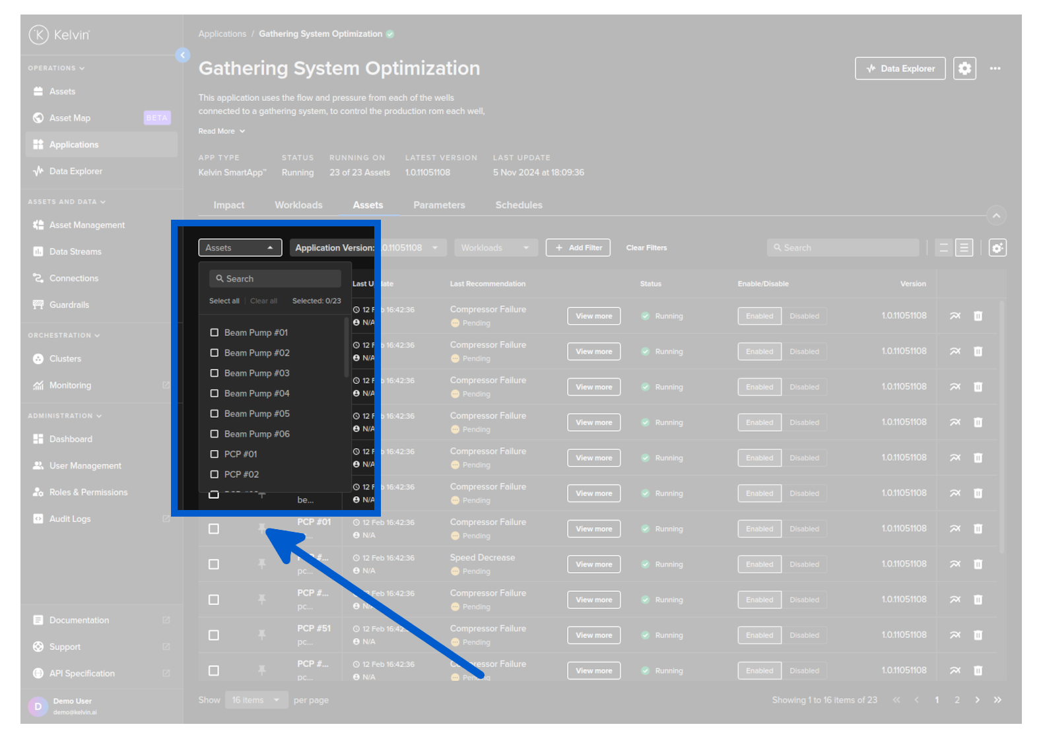1043x739 pixels.
Task: Switch to the Schedules tab
Action: coord(519,205)
